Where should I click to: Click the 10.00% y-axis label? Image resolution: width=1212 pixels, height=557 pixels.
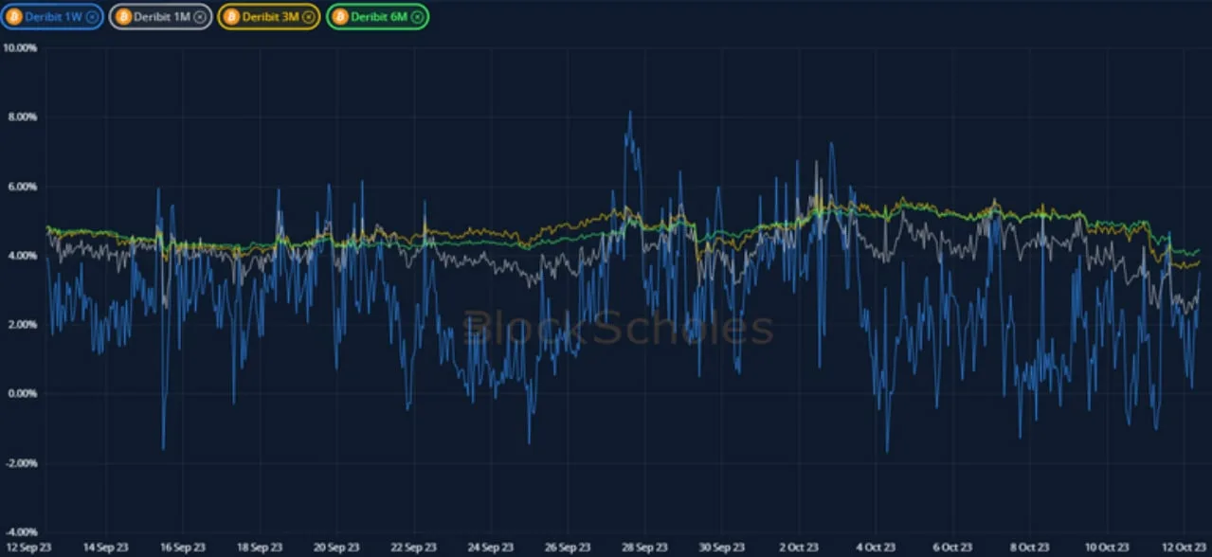[19, 47]
